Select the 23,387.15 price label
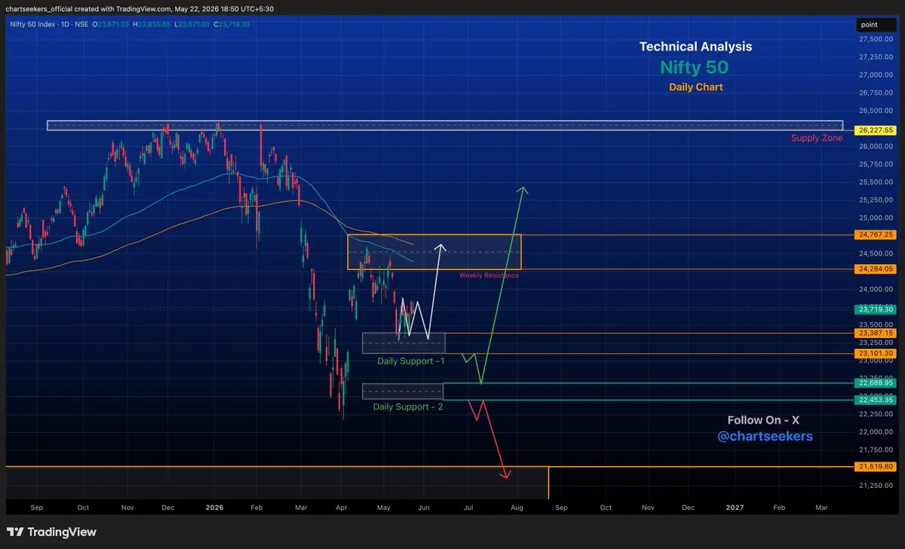 click(x=876, y=333)
